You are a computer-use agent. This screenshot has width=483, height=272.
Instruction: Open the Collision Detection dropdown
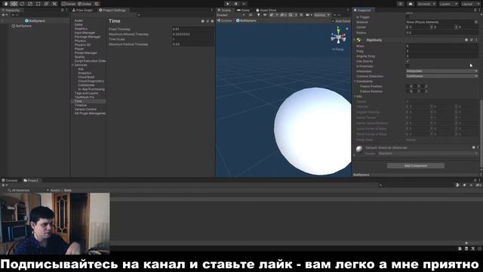pos(442,76)
